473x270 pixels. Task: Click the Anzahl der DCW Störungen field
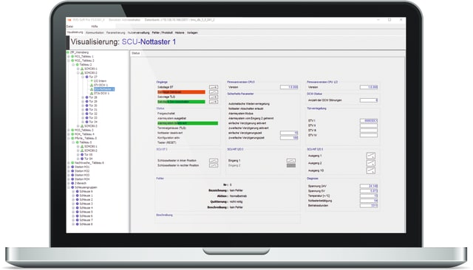pos(368,100)
